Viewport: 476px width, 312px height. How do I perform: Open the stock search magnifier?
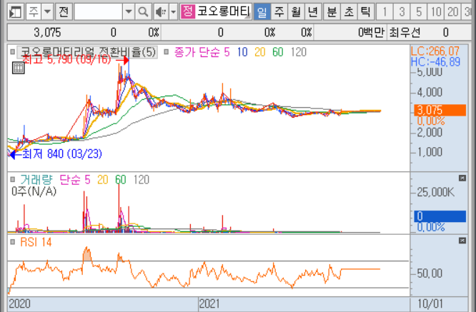coord(143,12)
